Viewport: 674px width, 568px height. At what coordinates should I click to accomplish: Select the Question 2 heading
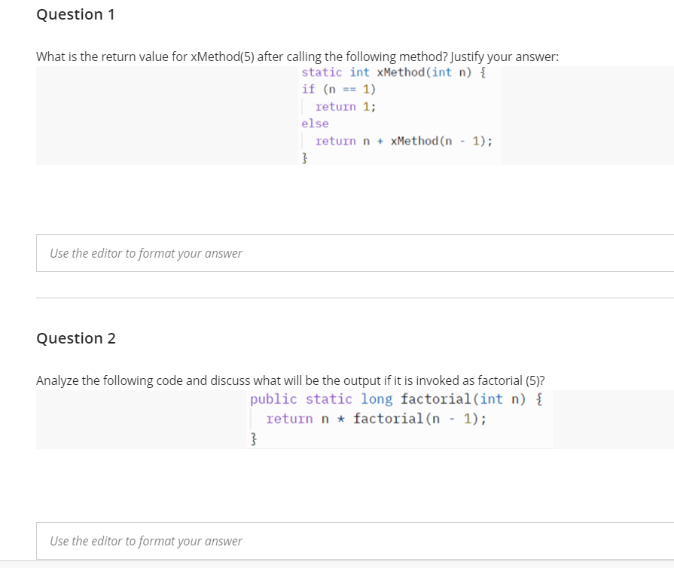click(x=75, y=338)
